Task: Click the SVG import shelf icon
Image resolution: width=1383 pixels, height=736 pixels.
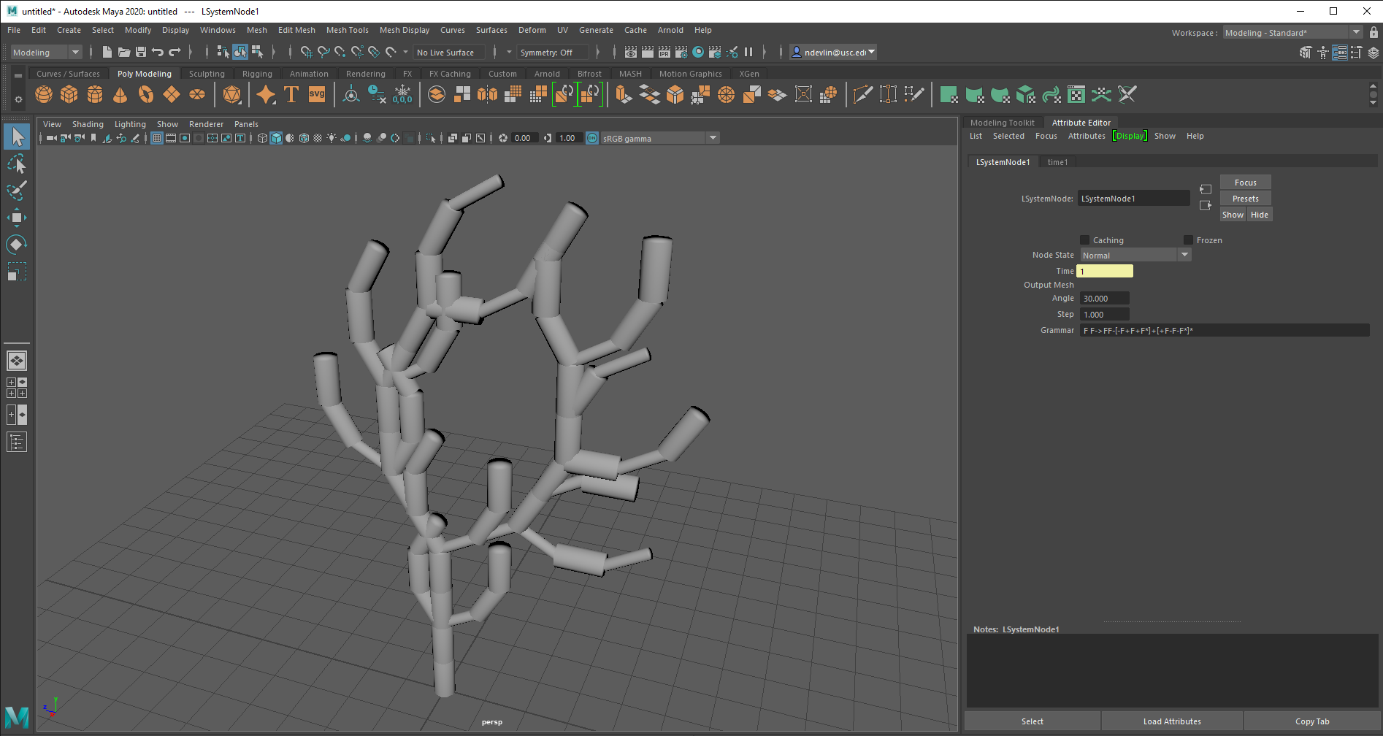Action: click(x=317, y=95)
